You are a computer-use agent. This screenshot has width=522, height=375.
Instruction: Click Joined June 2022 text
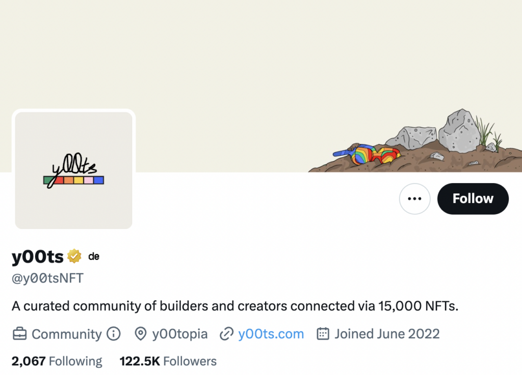(387, 334)
